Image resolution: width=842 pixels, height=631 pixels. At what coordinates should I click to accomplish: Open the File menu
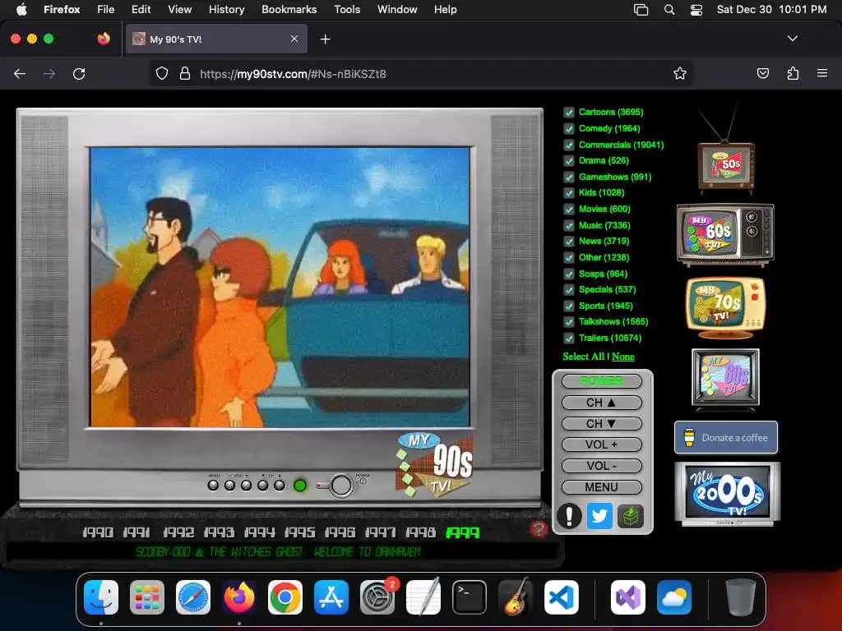pyautogui.click(x=106, y=9)
